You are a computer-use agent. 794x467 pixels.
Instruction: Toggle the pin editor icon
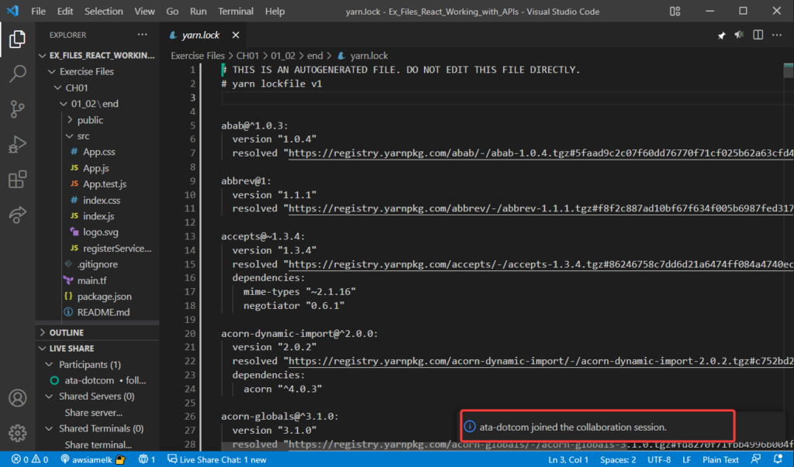(721, 34)
